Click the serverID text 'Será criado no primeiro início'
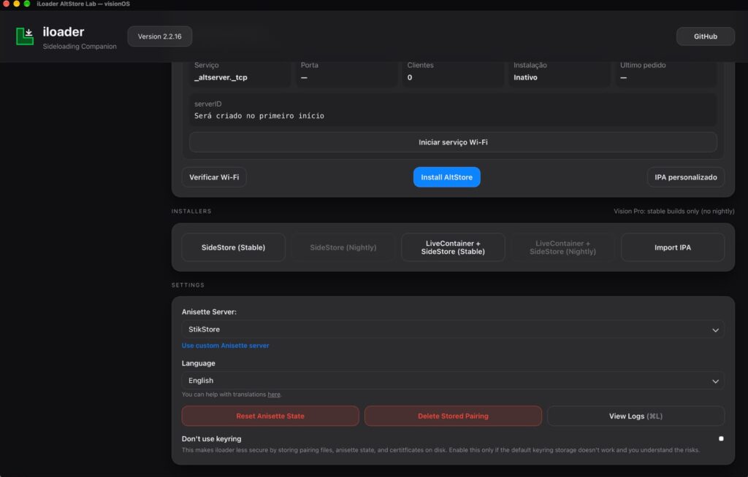 tap(259, 116)
